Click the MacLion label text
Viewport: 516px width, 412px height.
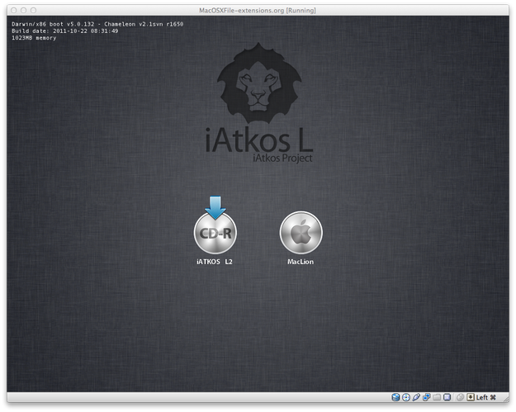click(301, 262)
